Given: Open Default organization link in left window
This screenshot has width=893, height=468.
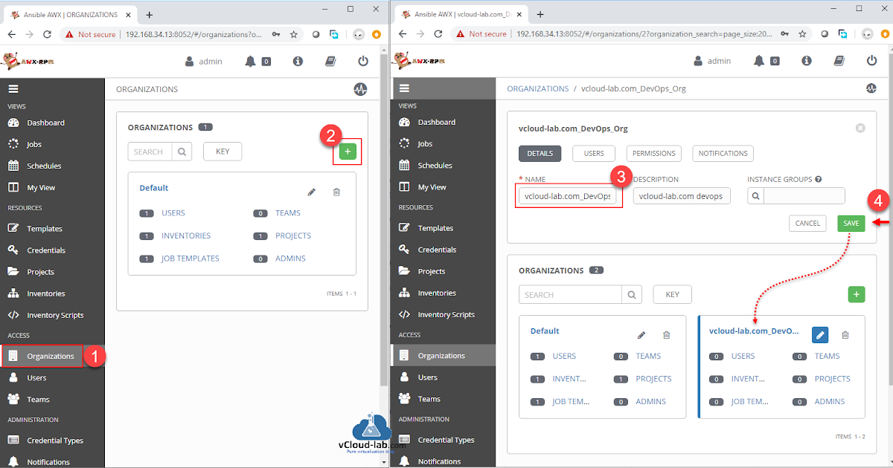Looking at the screenshot, I should (154, 188).
